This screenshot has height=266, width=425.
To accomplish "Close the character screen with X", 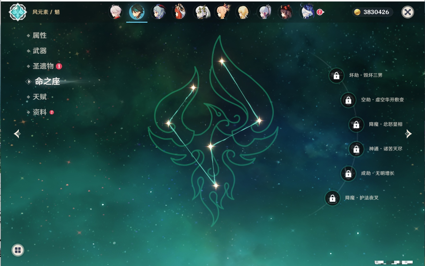I will (x=408, y=12).
